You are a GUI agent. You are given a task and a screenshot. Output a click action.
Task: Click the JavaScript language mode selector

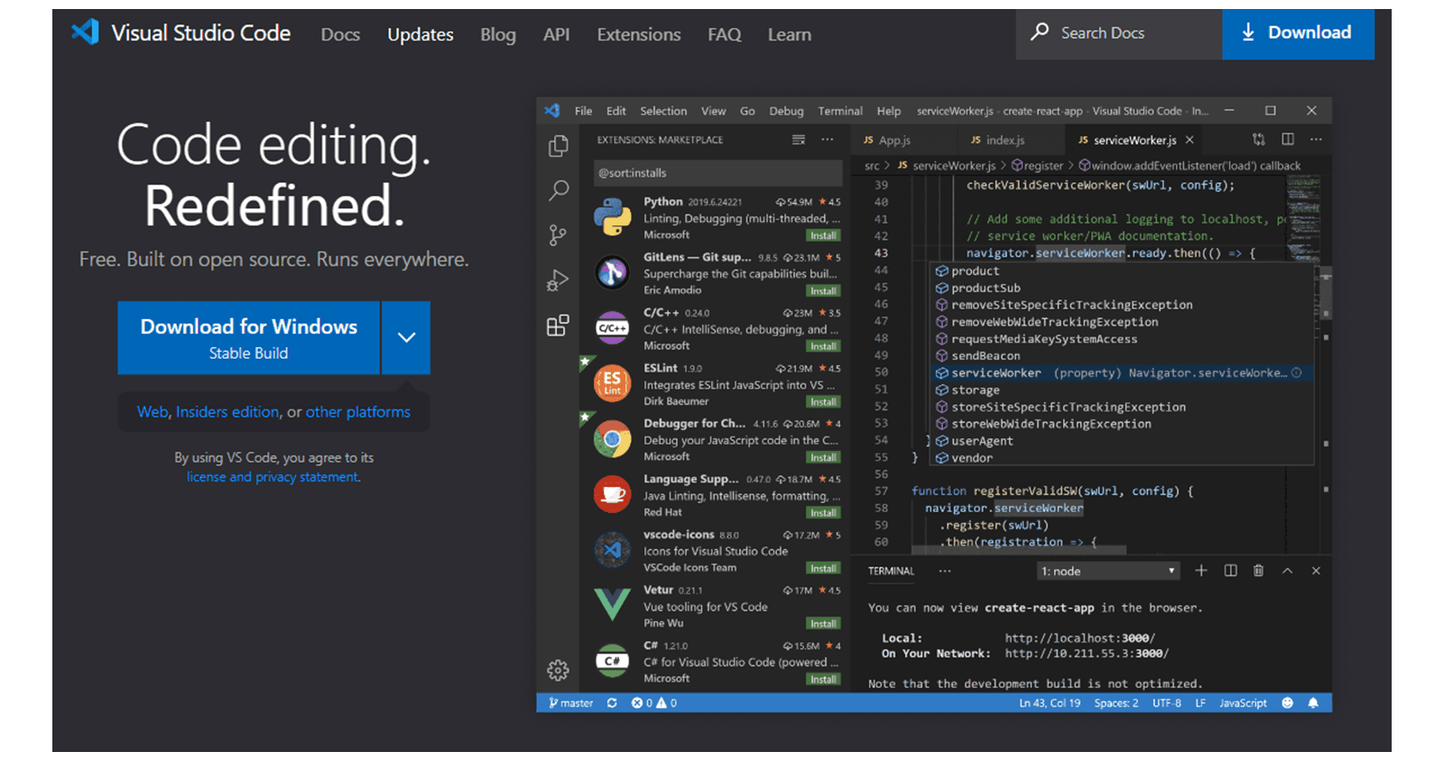[1243, 703]
